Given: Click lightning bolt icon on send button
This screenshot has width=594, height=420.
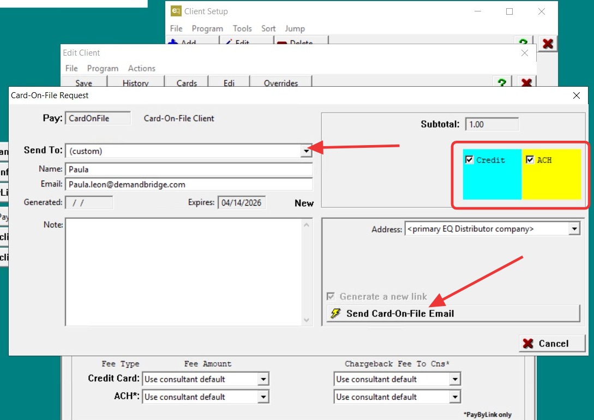Looking at the screenshot, I should (x=335, y=313).
